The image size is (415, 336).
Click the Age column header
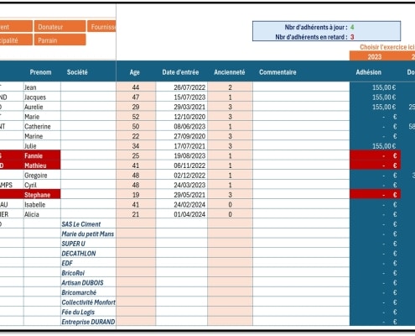(x=134, y=72)
